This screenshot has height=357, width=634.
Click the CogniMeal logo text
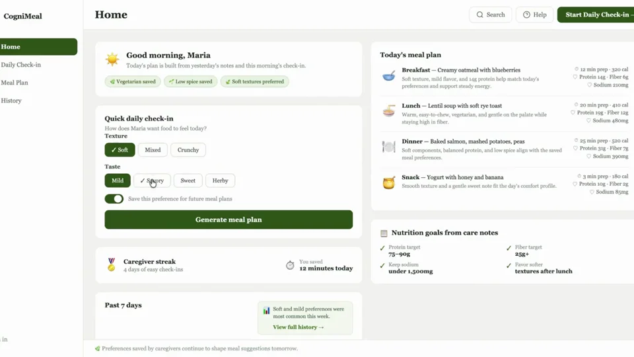tap(22, 16)
